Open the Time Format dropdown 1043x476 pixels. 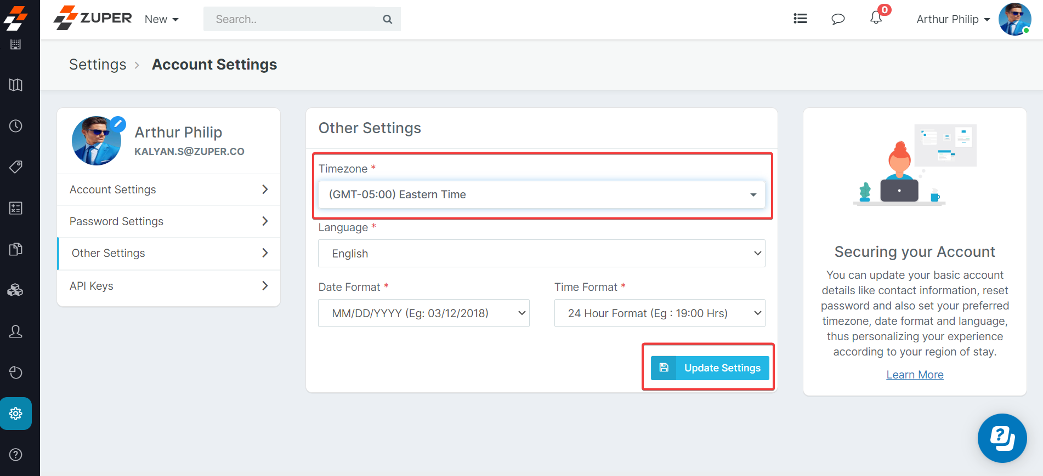[x=659, y=313]
